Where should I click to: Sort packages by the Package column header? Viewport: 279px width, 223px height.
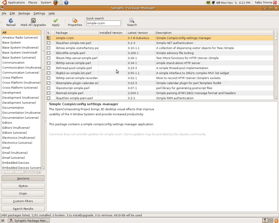tap(77, 33)
